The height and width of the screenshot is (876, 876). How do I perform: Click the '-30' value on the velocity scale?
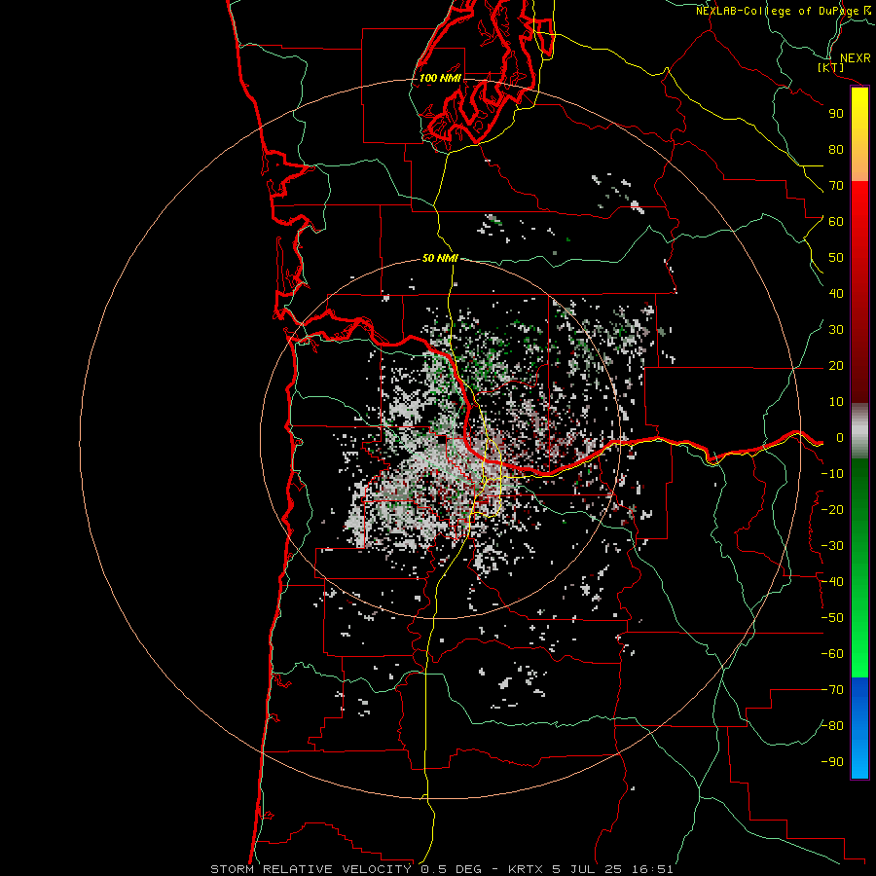point(832,546)
